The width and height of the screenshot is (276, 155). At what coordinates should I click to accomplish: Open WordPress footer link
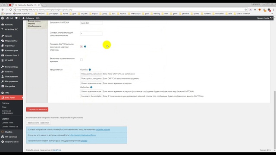coord(56,150)
